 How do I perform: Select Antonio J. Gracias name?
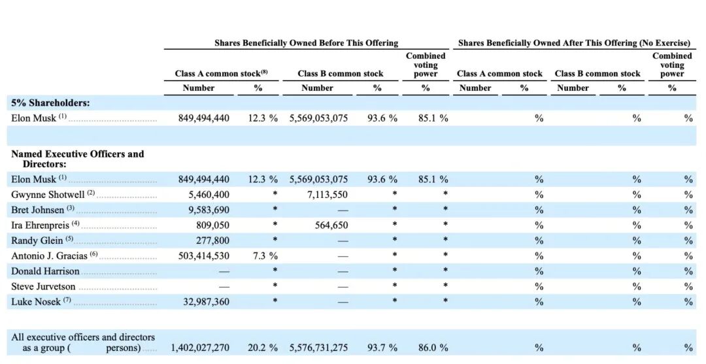(49, 256)
